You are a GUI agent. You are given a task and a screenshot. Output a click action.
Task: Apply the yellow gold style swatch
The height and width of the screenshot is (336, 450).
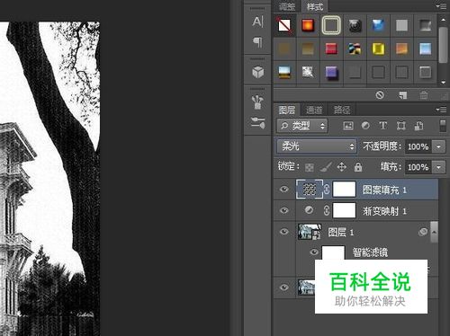tap(378, 49)
